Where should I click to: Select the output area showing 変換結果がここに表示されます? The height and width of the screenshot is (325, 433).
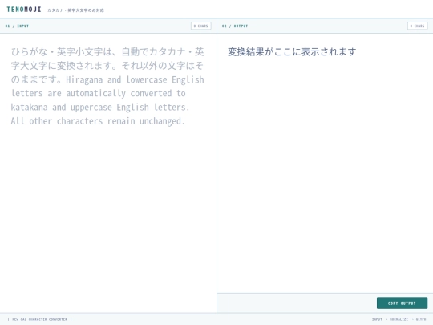point(325,164)
